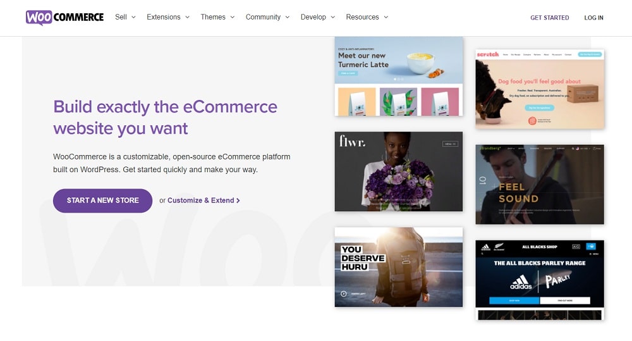Click the GET STARTED link

(549, 18)
